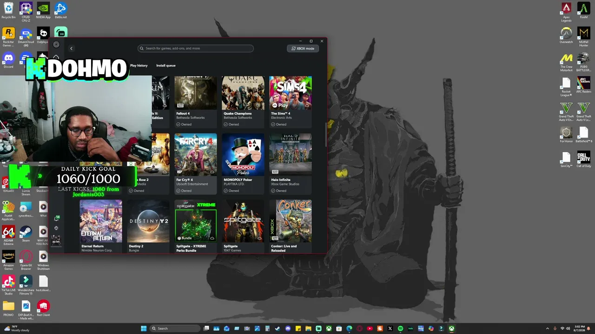Open the taskbar clock and date
Image resolution: width=595 pixels, height=334 pixels.
pos(579,328)
